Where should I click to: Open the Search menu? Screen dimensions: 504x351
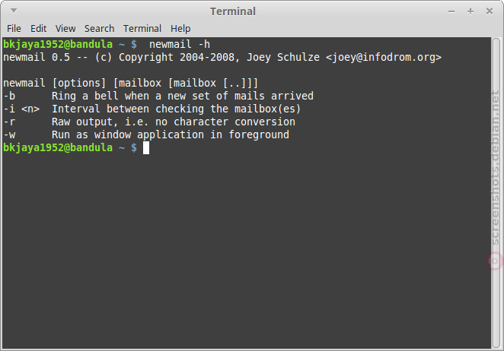click(x=99, y=29)
